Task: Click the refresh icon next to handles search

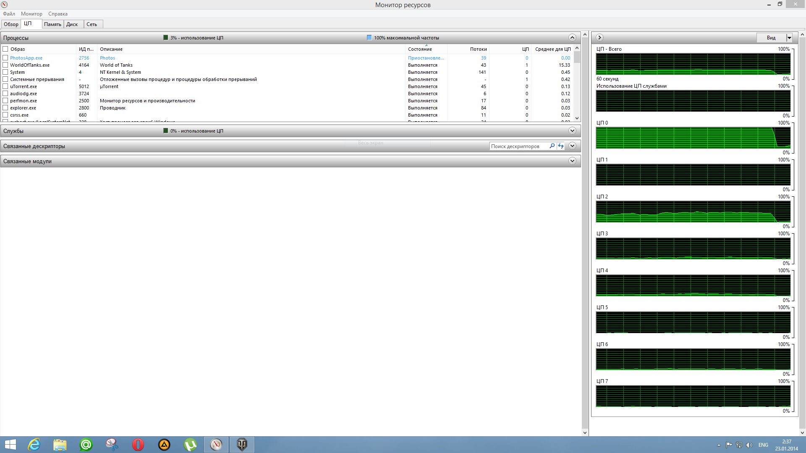Action: 561,146
